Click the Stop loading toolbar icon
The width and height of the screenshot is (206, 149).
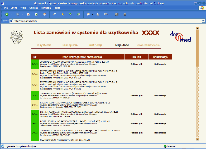(x=28, y=14)
